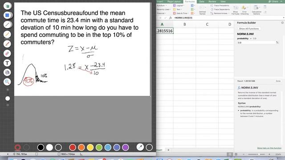Viewport: 285px width, 160px height.
Task: Select cell A1 showing .2815516
Action: 165,31
